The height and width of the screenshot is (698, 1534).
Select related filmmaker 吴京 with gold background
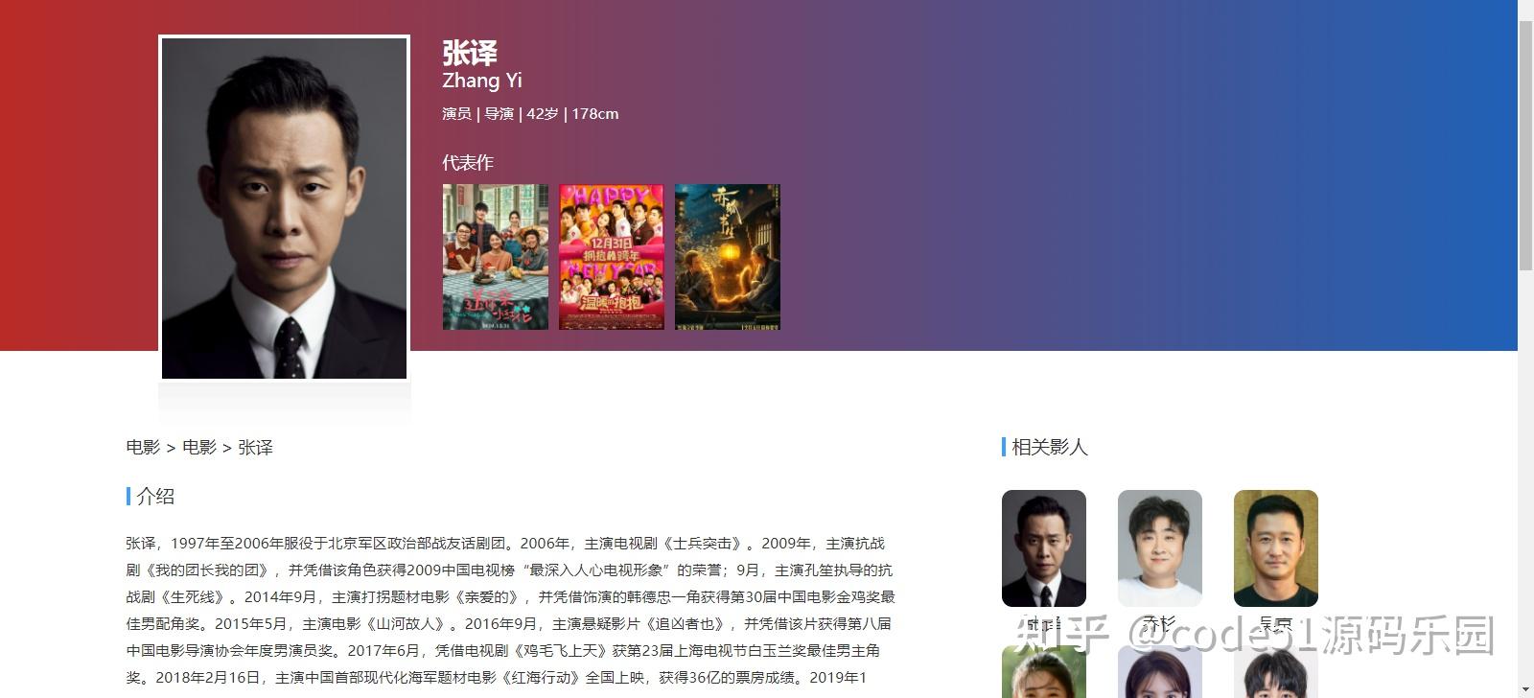pos(1276,548)
